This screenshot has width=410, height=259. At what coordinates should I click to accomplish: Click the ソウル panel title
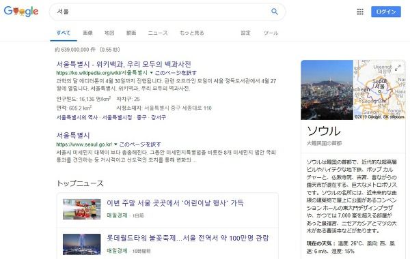click(324, 131)
